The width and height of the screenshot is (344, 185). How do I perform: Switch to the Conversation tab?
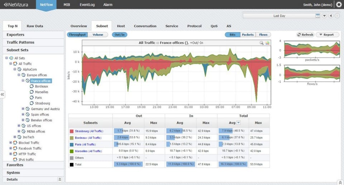pyautogui.click(x=145, y=26)
